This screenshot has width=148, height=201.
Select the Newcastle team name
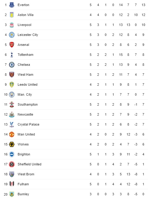pyautogui.click(x=25, y=114)
